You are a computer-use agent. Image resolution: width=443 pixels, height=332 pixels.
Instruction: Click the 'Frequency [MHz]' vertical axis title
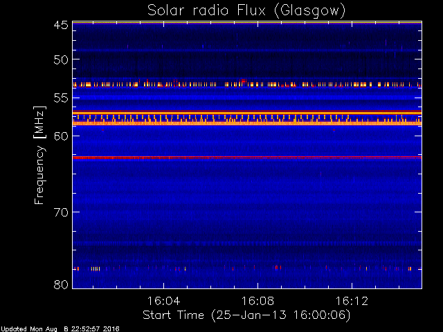click(x=39, y=155)
